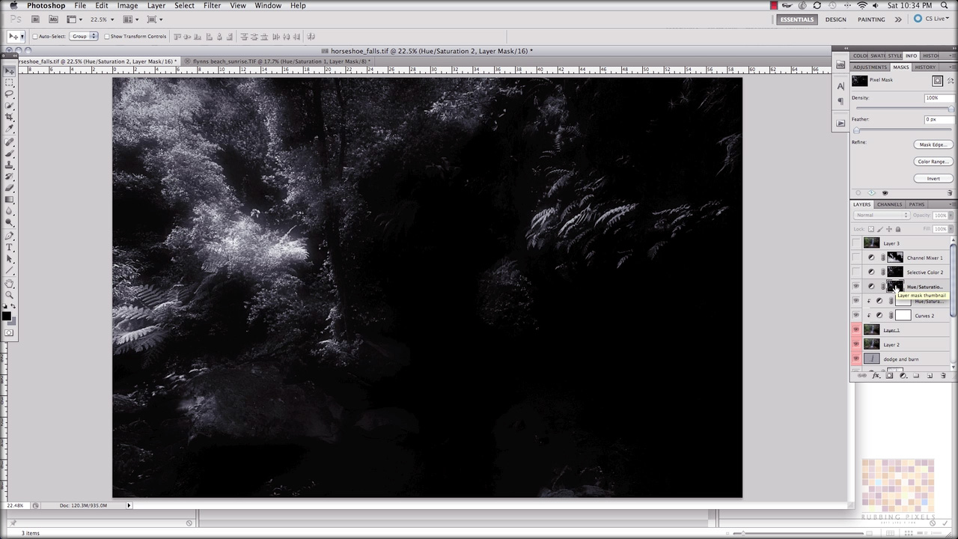Screen dimensions: 958x539
Task: Open the Character panel icon in dock
Action: pyautogui.click(x=840, y=86)
